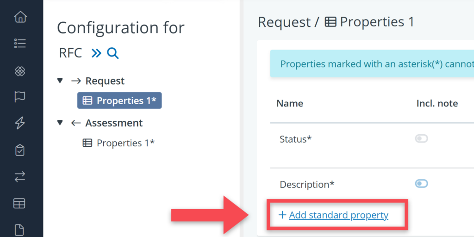Click the exchange arrows sidebar icon
This screenshot has height=237, width=474.
[x=20, y=176]
